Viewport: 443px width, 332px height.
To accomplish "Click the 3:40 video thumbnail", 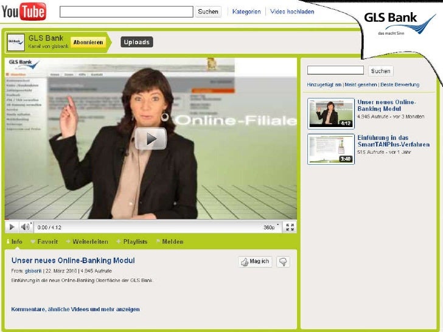I will point(331,149).
